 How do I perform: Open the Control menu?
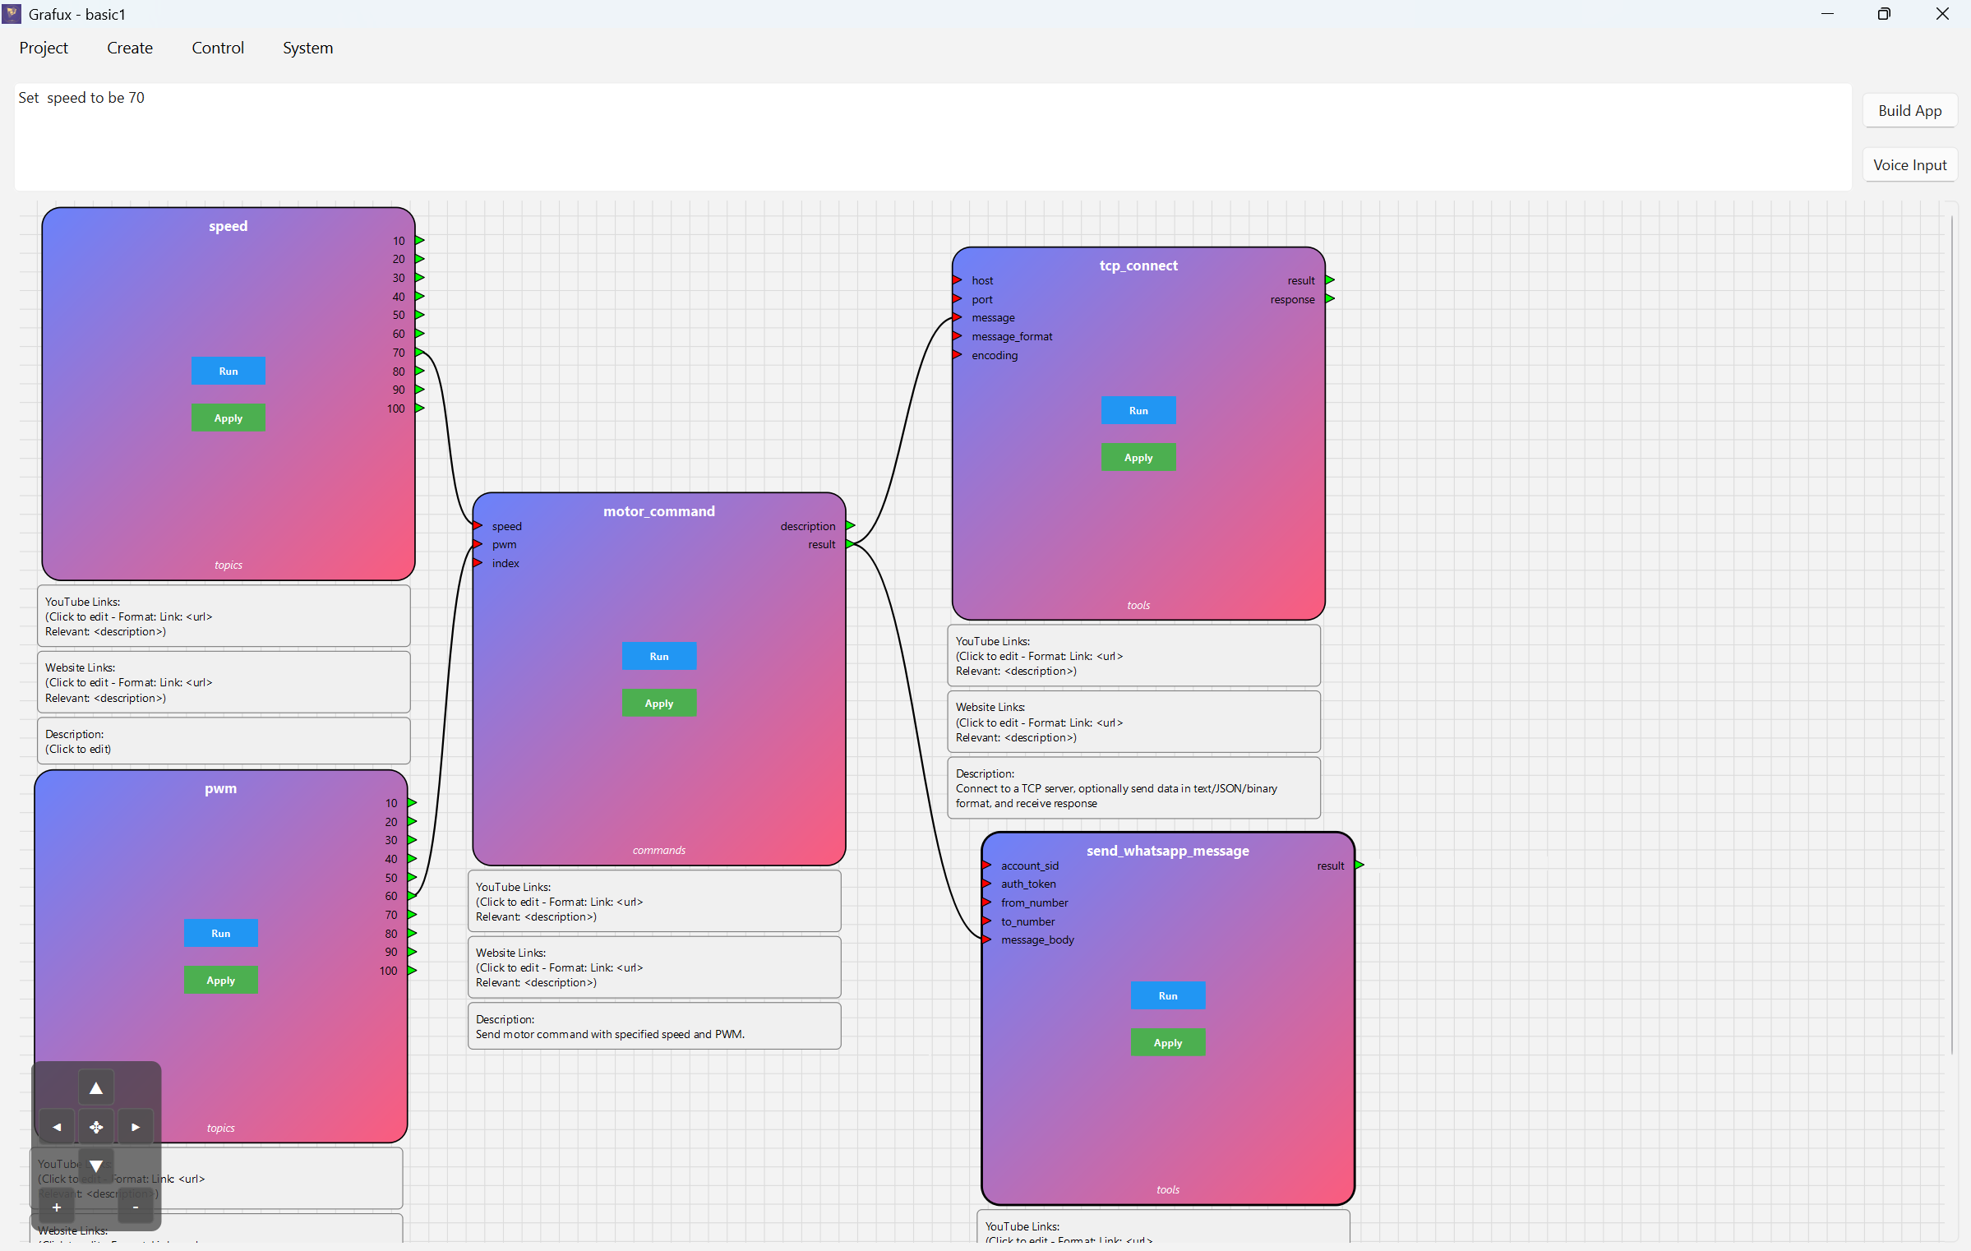[x=218, y=48]
